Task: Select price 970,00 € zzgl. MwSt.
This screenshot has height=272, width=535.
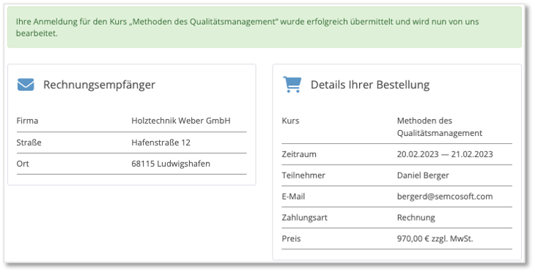Action: tap(435, 238)
